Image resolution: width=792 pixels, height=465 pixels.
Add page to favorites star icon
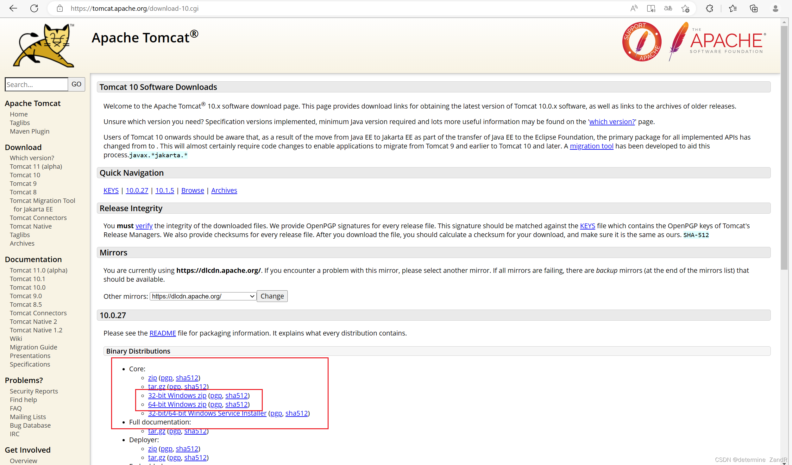coord(685,9)
